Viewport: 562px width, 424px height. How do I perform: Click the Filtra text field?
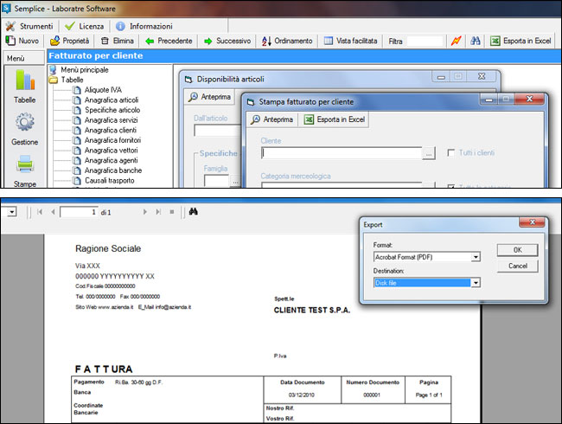pyautogui.click(x=425, y=41)
